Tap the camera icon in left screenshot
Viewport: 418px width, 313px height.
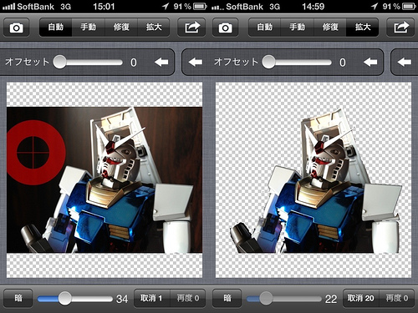[x=17, y=28]
